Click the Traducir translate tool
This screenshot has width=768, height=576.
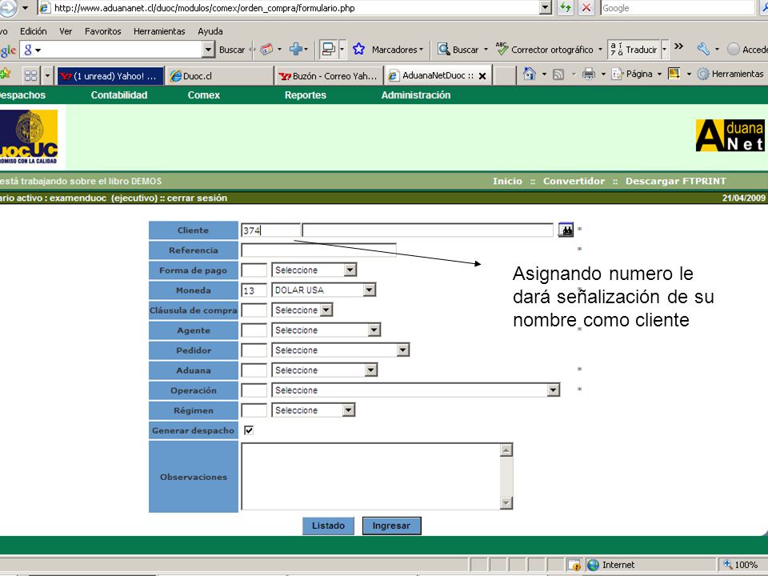click(x=634, y=50)
